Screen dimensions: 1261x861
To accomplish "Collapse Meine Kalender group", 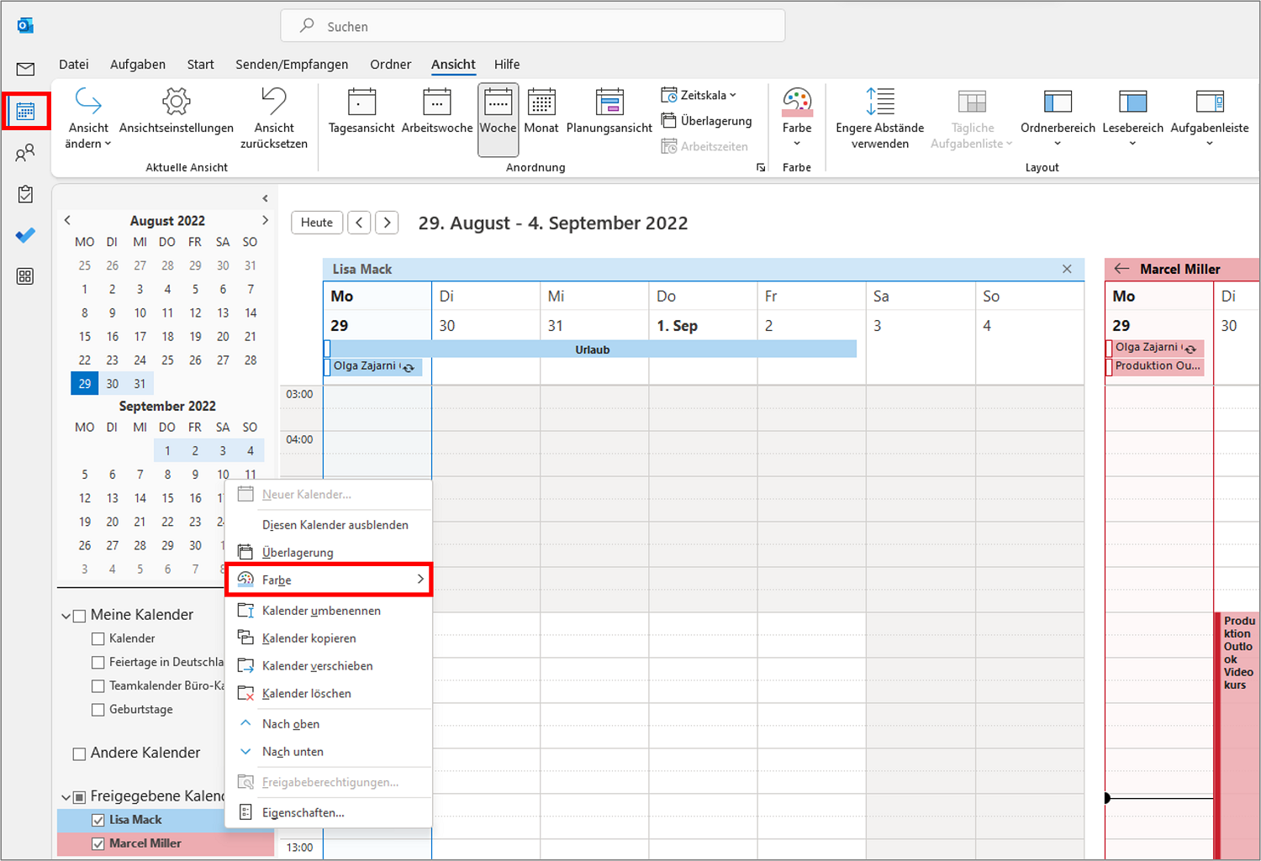I will pyautogui.click(x=66, y=616).
